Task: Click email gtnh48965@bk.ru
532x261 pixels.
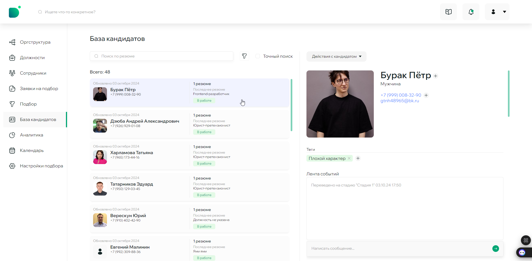Action: point(400,101)
